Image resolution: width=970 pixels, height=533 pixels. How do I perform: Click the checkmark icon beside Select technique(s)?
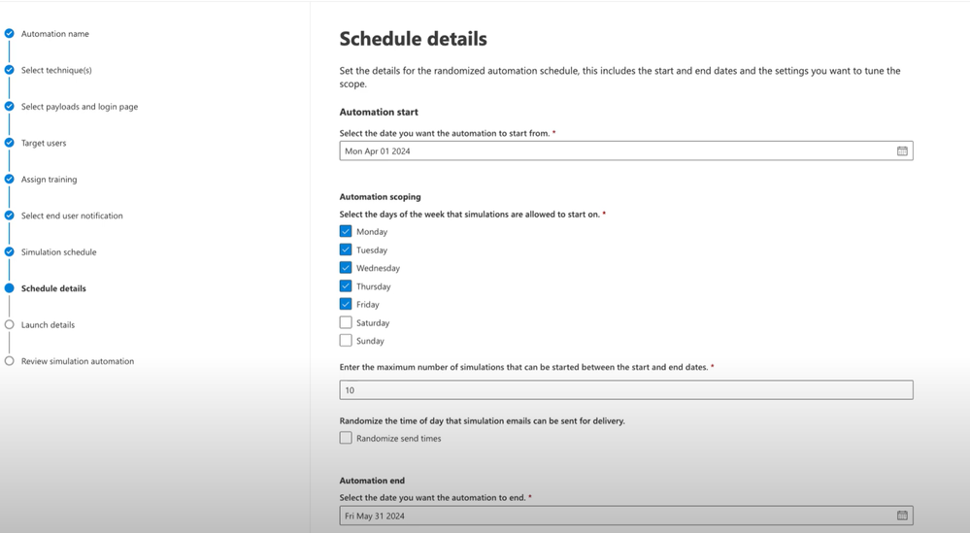pyautogui.click(x=10, y=70)
